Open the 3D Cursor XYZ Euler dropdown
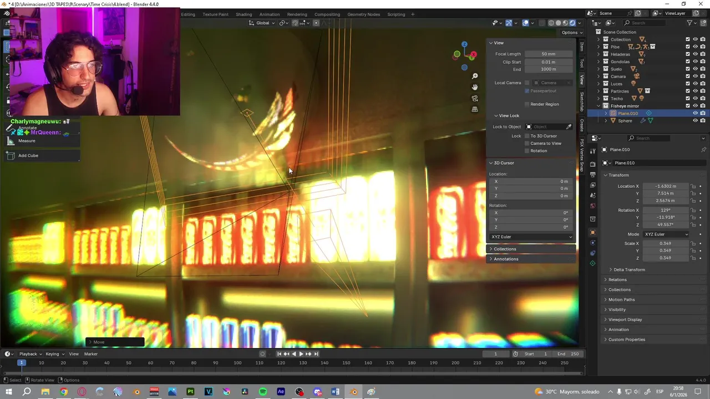 [531, 237]
